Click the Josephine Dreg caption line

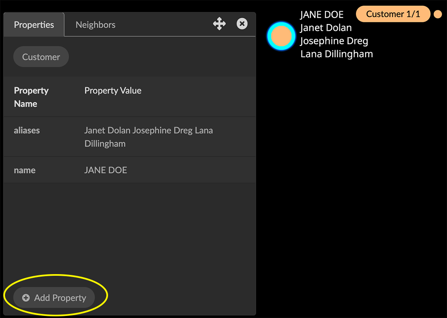334,41
